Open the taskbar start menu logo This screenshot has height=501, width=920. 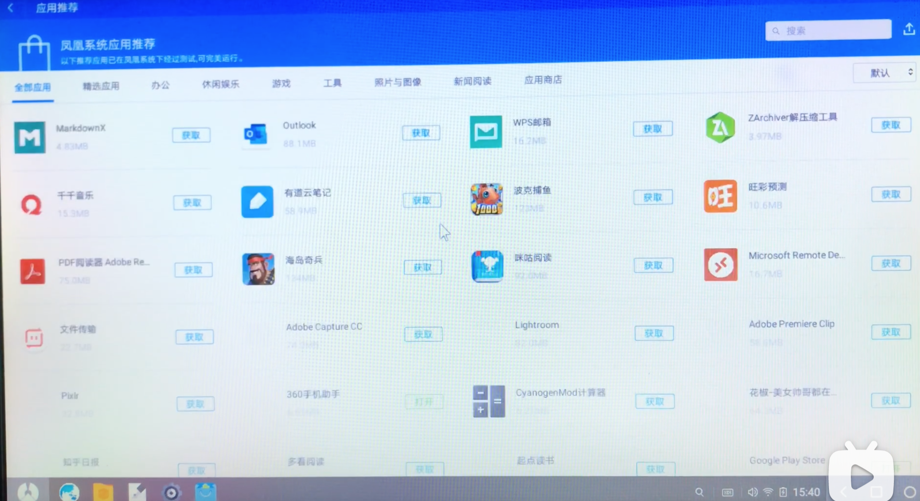point(28,491)
